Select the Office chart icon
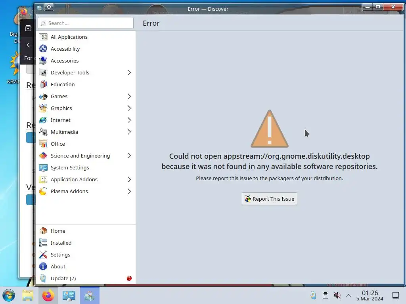The width and height of the screenshot is (406, 304). pos(43,144)
